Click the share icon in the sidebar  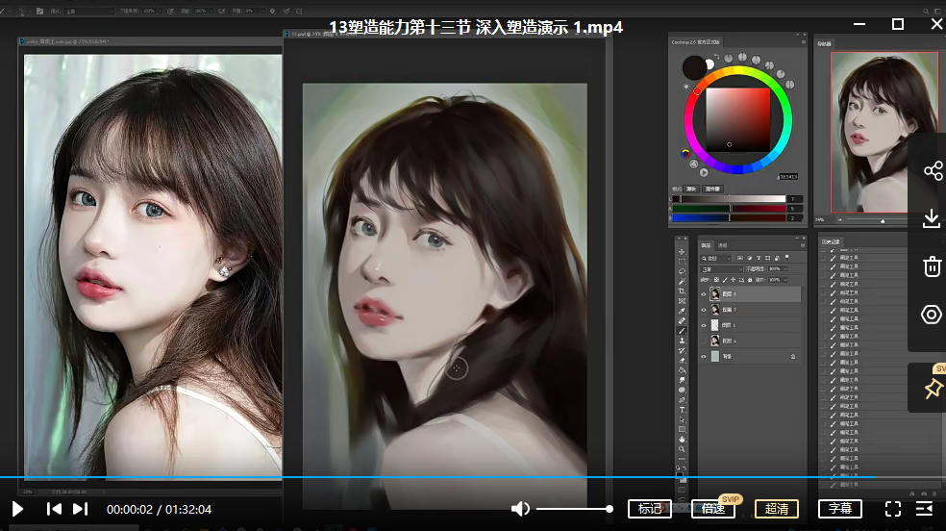point(932,171)
